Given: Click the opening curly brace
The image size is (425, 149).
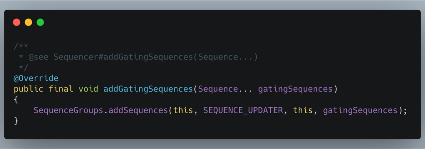Looking at the screenshot, I should point(16,100).
